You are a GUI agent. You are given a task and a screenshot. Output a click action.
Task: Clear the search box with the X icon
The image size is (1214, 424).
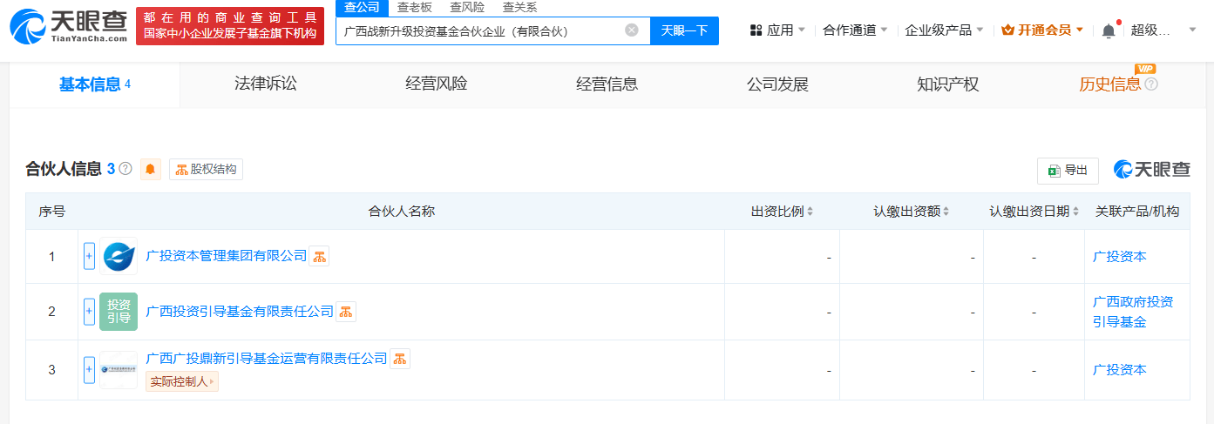632,30
